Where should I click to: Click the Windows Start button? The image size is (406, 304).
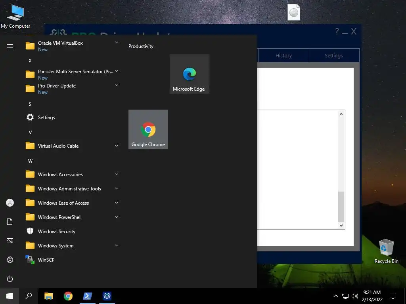pos(10,296)
